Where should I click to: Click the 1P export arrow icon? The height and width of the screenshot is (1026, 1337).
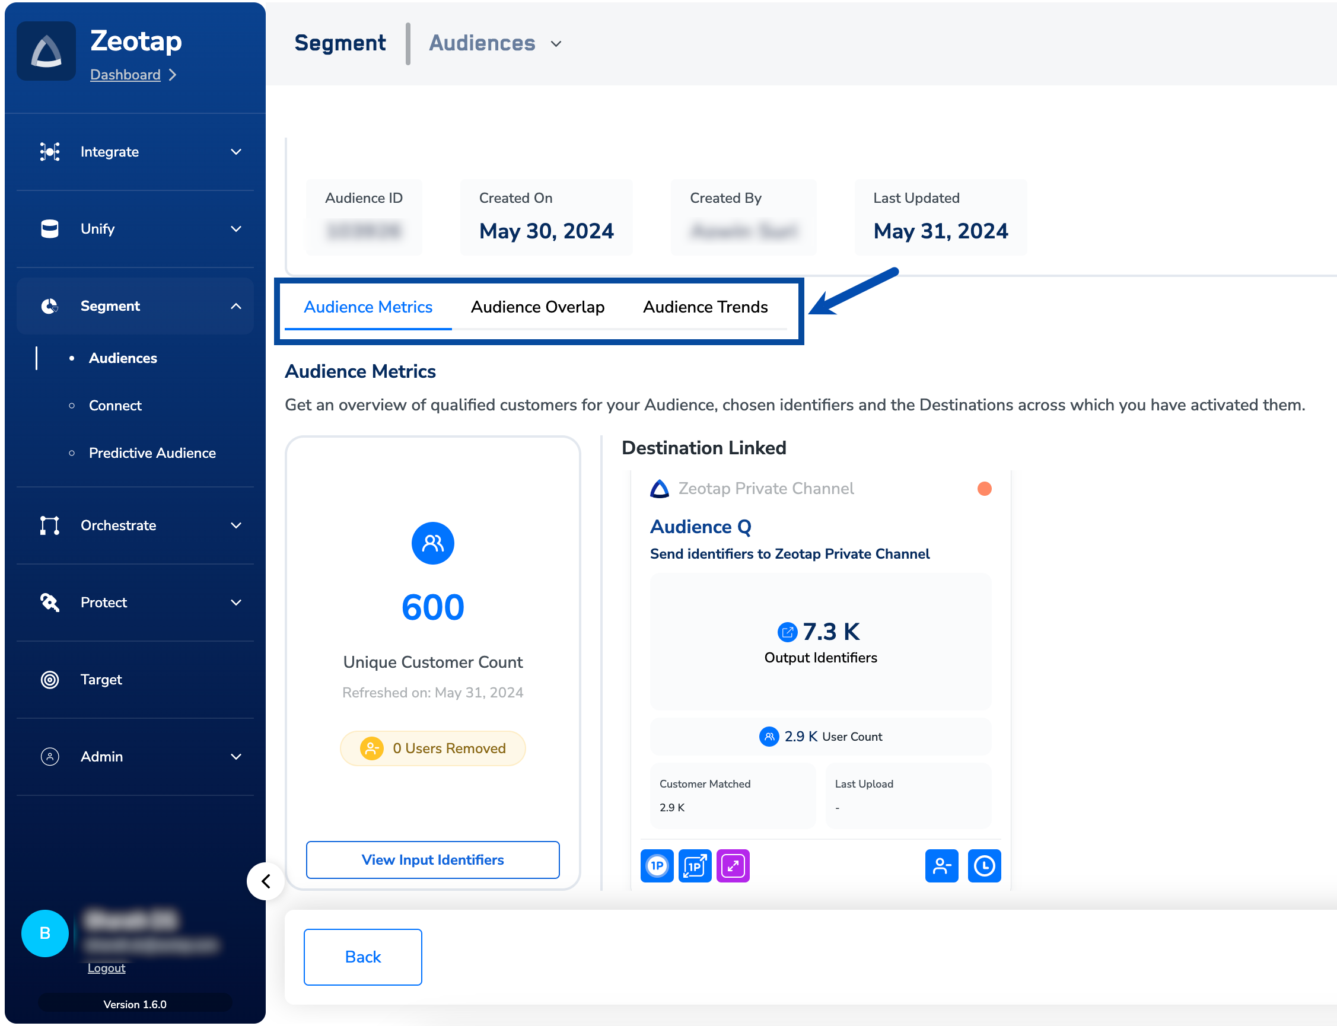(x=695, y=865)
